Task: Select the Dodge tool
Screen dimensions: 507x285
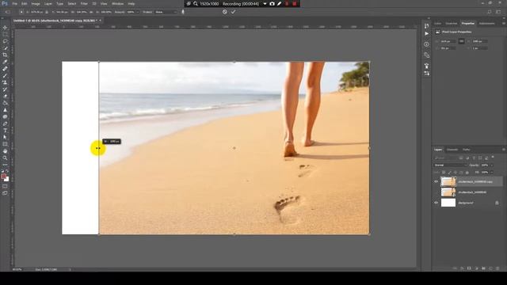Action: pyautogui.click(x=5, y=116)
